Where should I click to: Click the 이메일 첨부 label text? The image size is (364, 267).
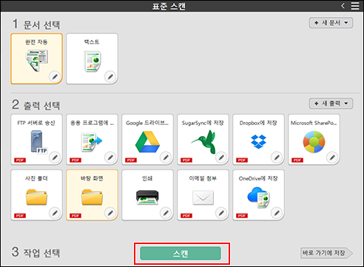203,178
